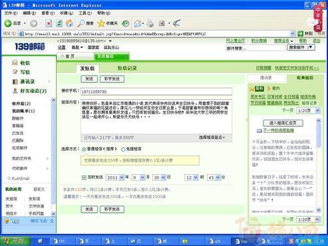Image resolution: width=328 pixels, height=246 pixels.
Task: Click the Fetion smiley icon at sidebar bottom
Action: pos(7,221)
